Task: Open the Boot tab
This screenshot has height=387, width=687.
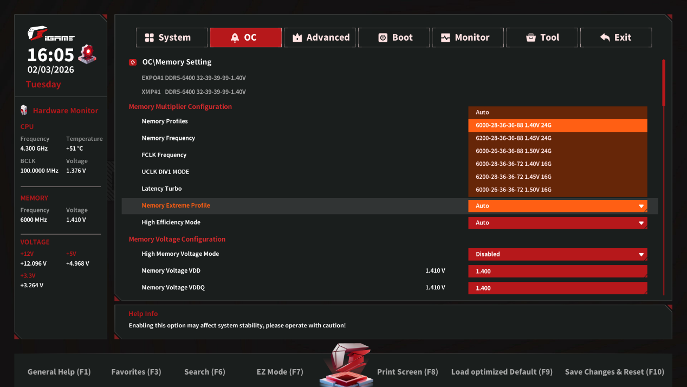Action: 394,37
